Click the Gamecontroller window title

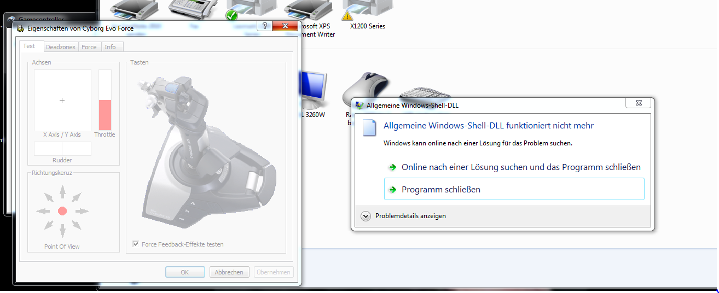click(41, 19)
